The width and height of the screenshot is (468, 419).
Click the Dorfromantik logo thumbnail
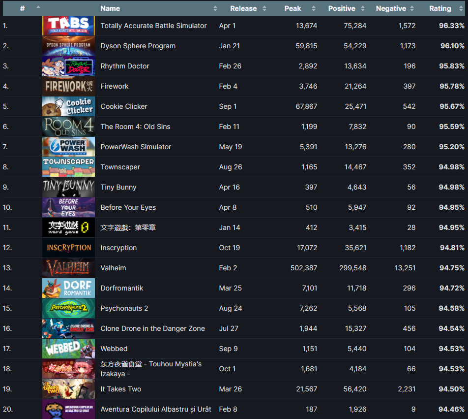click(68, 288)
